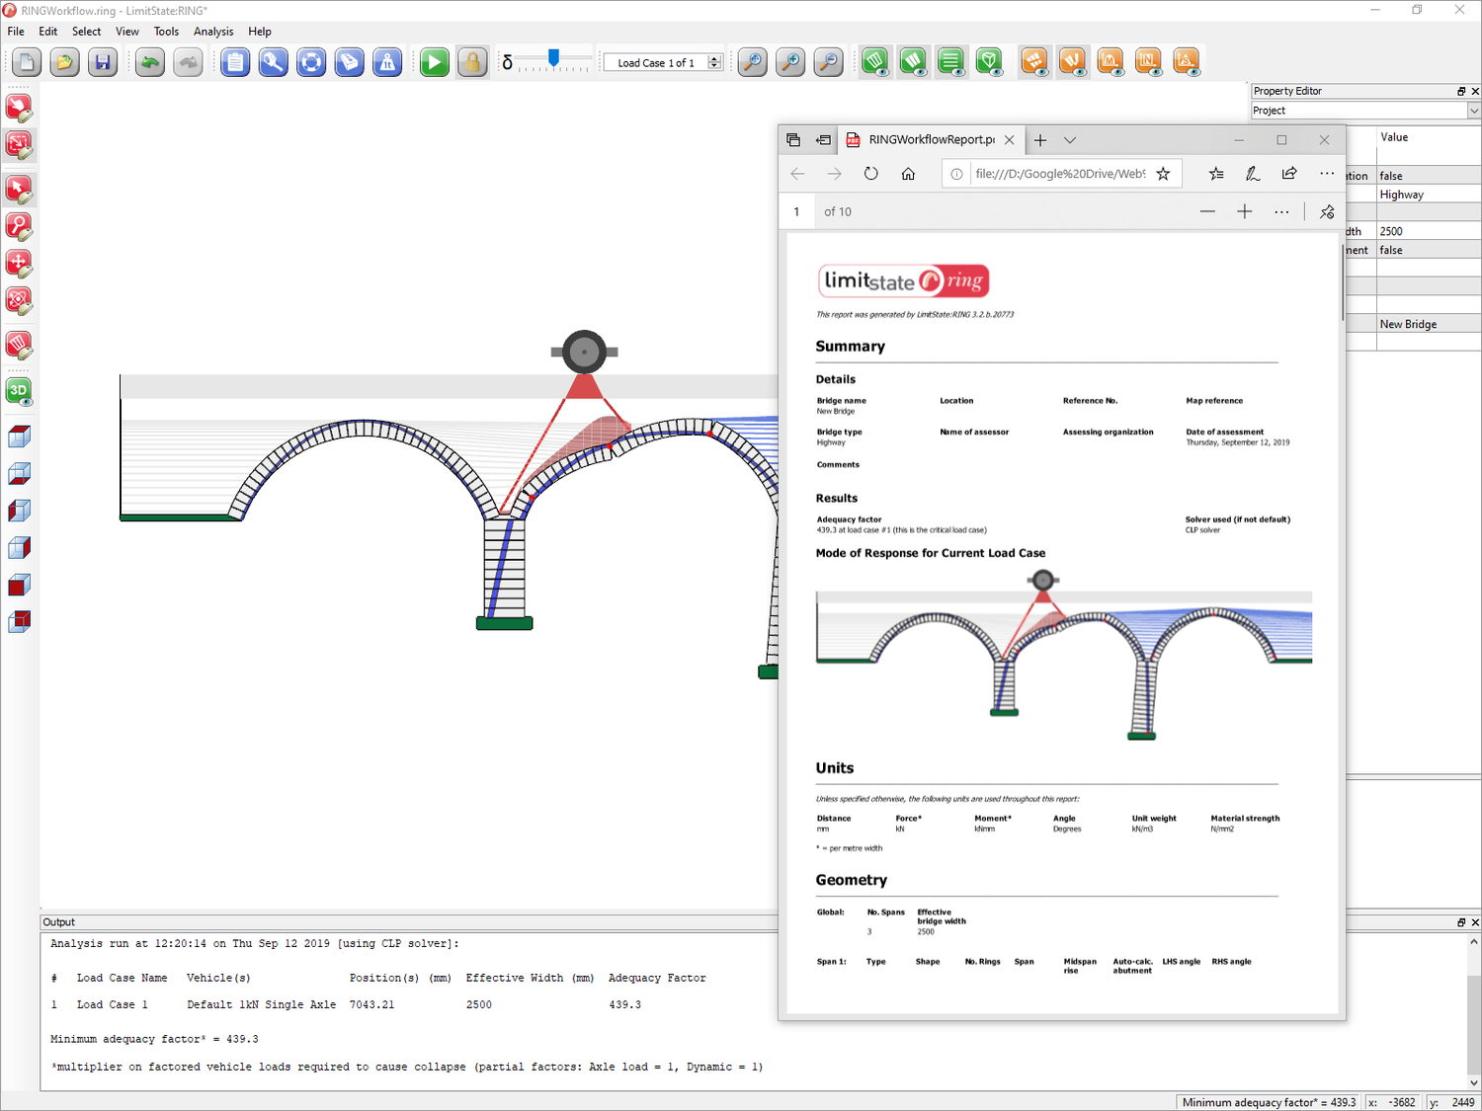Add the report page to favorites
This screenshot has height=1111, width=1482.
point(1164,173)
